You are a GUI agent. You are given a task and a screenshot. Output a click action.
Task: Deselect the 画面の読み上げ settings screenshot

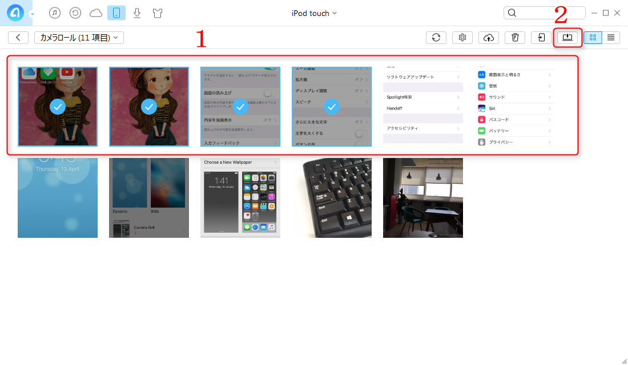pyautogui.click(x=240, y=107)
